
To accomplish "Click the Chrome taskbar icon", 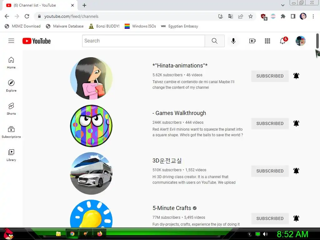I will [x=72, y=234].
